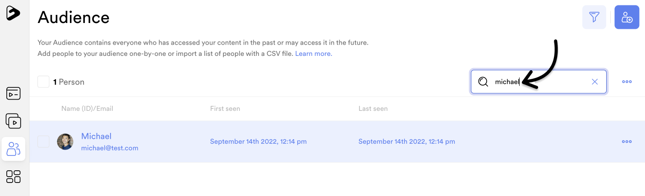Toggle the select-all people checkbox
Screen dimensions: 645x196
pos(43,82)
